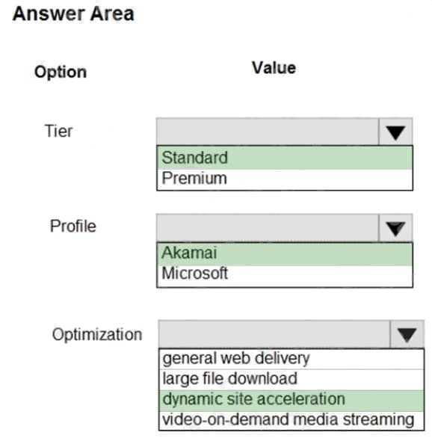Select Premium tier option

pos(285,179)
